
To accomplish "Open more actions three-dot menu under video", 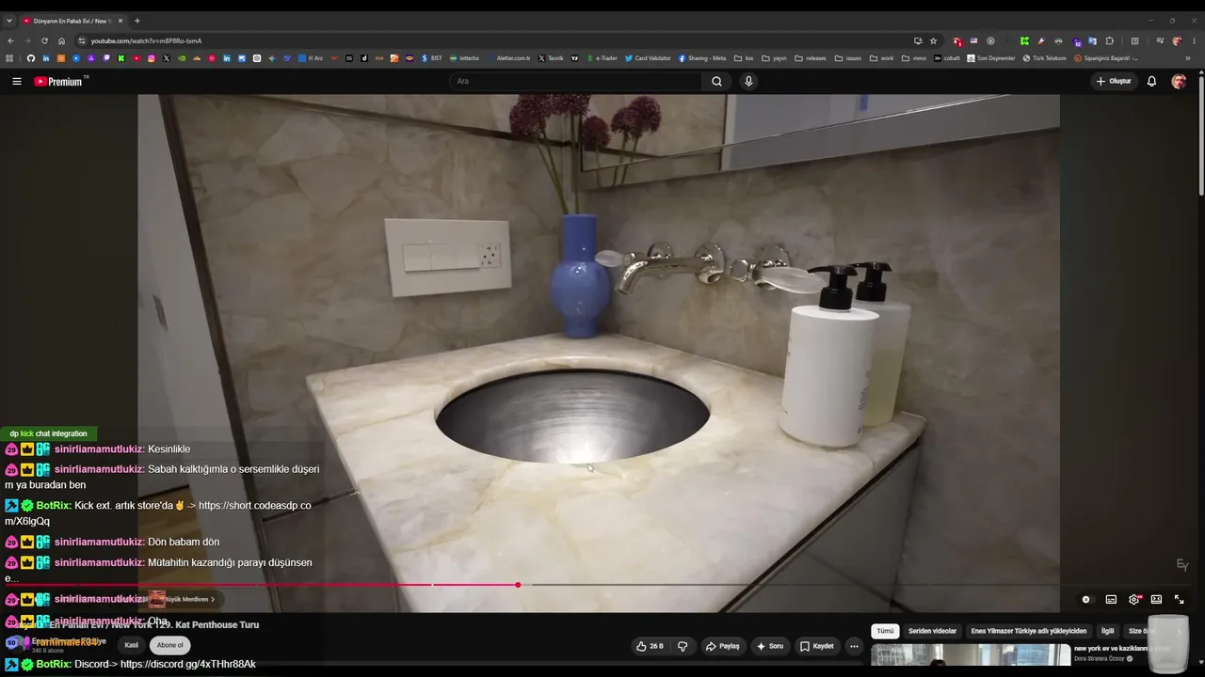I will pyautogui.click(x=854, y=646).
